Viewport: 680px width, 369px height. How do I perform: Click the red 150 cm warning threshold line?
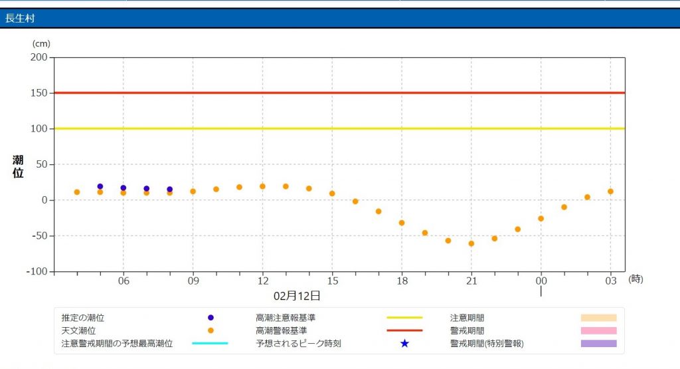click(x=339, y=92)
